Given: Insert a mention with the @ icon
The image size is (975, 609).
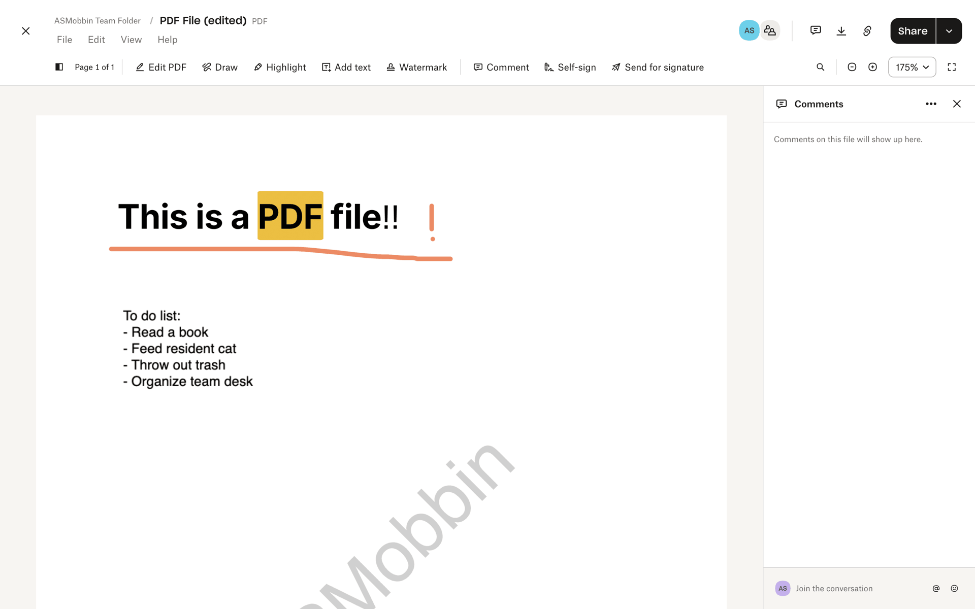Looking at the screenshot, I should click(936, 588).
